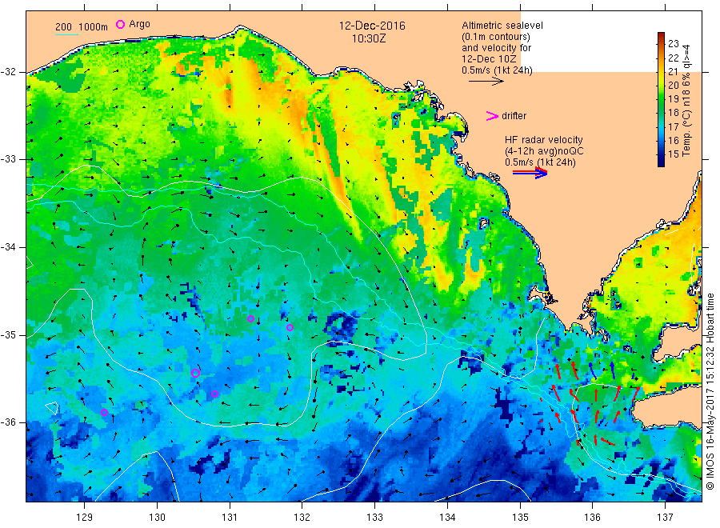Click the "135" longitude axis label
This screenshot has width=720, height=528.
point(520,518)
